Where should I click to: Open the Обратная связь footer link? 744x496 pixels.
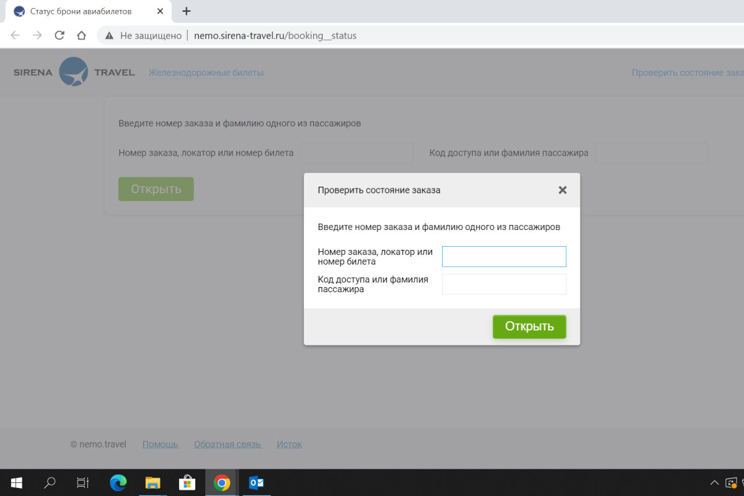point(228,444)
